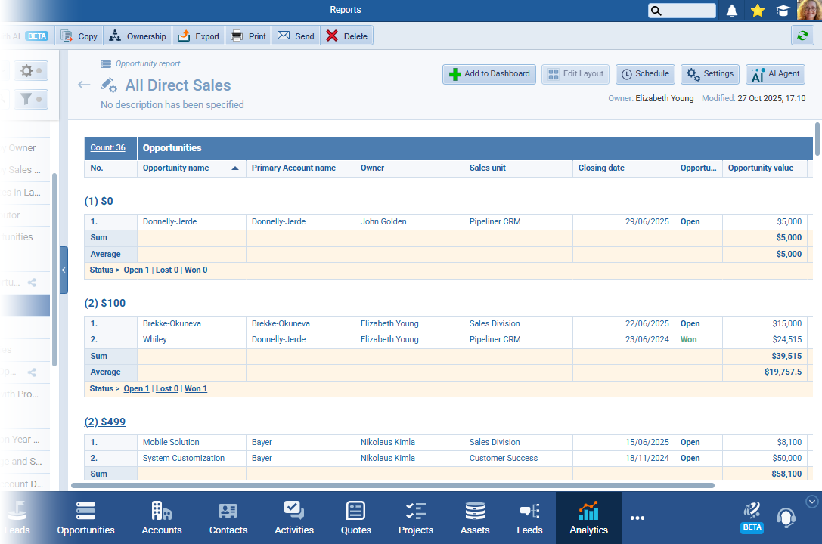The image size is (822, 544).
Task: Toggle the gear settings switch in sidebar
Action: (31, 71)
